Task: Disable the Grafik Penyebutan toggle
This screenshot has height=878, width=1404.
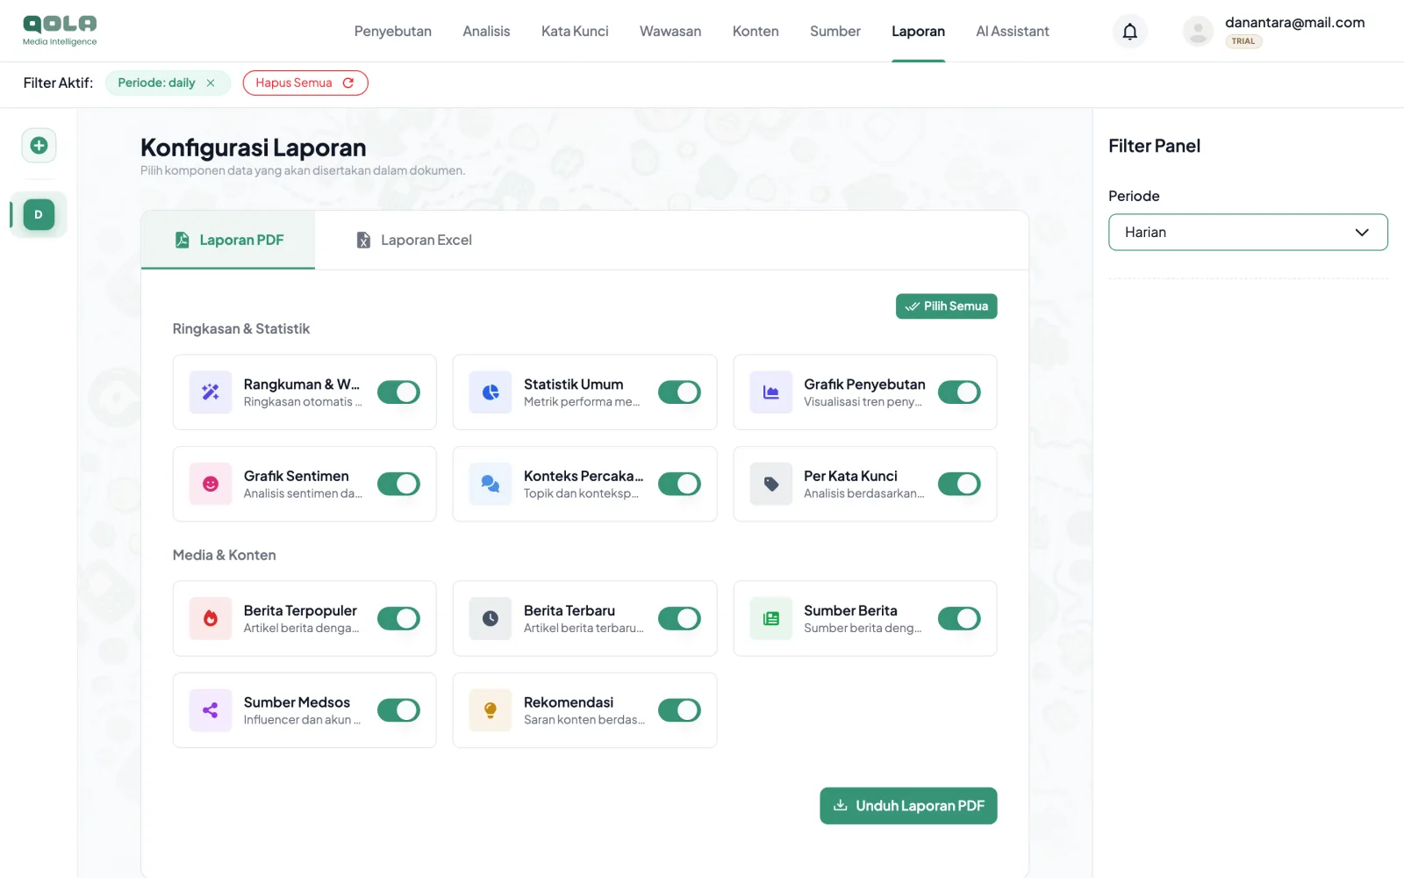Action: 959,392
